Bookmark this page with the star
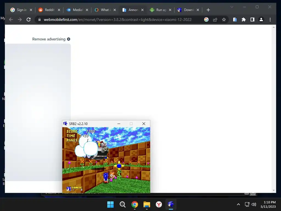The image size is (281, 211). pyautogui.click(x=224, y=20)
